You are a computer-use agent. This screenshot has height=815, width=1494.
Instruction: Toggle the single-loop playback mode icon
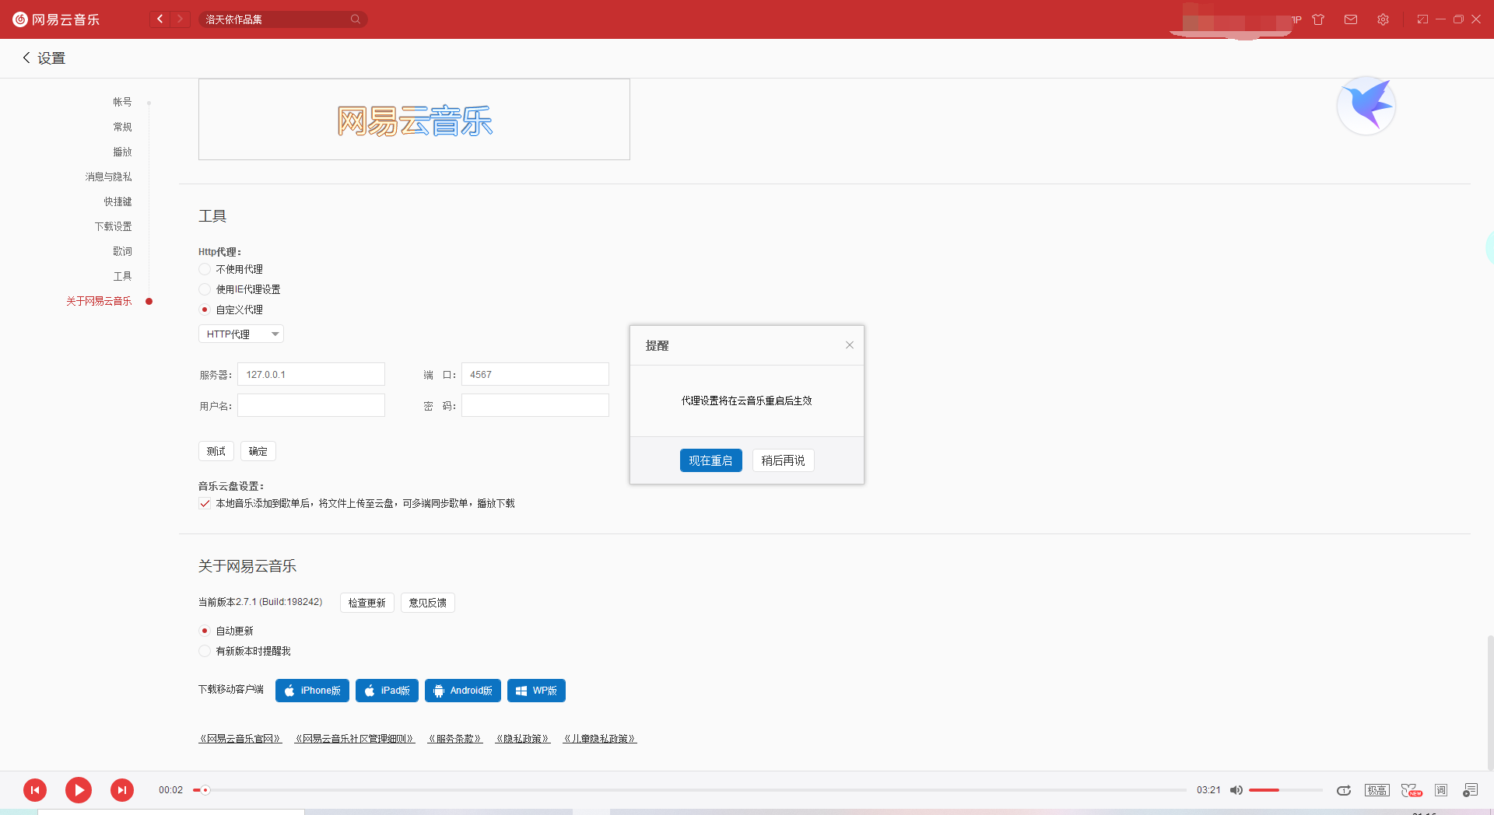[x=1344, y=790]
